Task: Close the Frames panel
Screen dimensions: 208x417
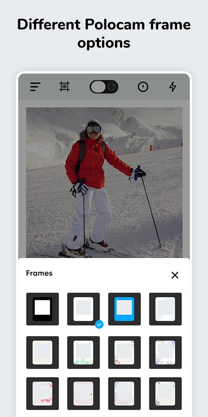Action: tap(175, 275)
